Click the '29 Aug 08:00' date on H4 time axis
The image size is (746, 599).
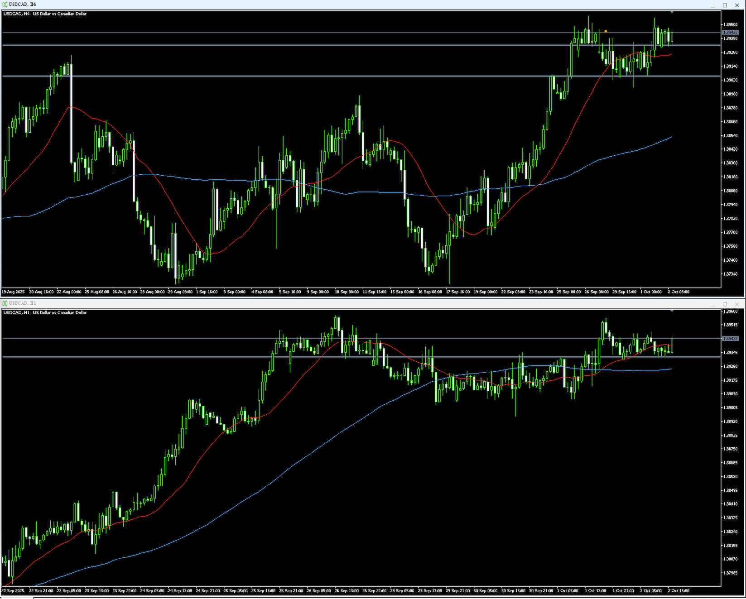[180, 292]
